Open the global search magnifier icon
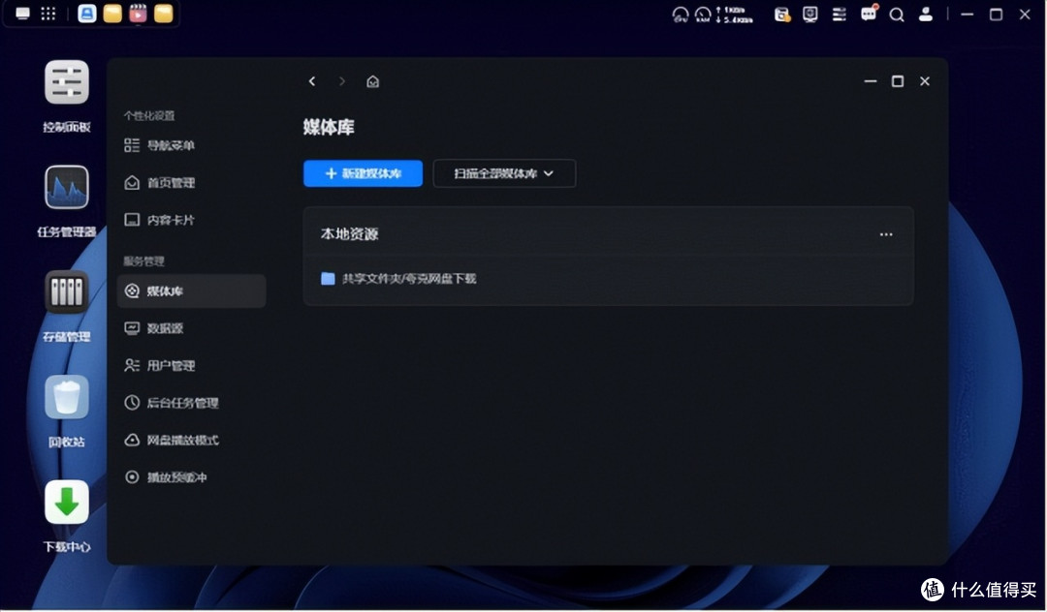Viewport: 1047px width, 612px height. 897,14
